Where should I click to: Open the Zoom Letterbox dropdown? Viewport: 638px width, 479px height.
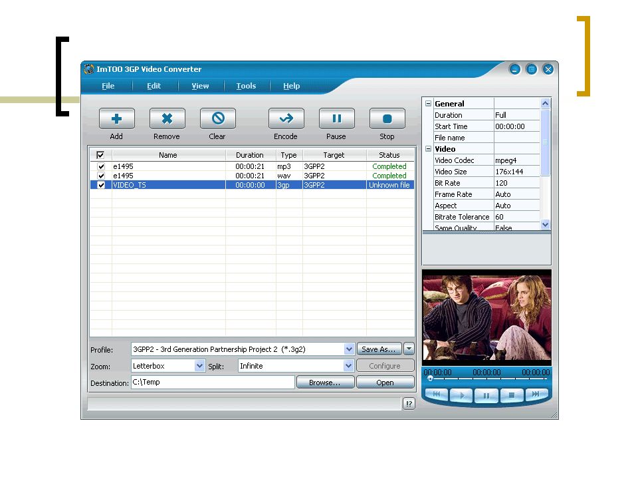[199, 366]
